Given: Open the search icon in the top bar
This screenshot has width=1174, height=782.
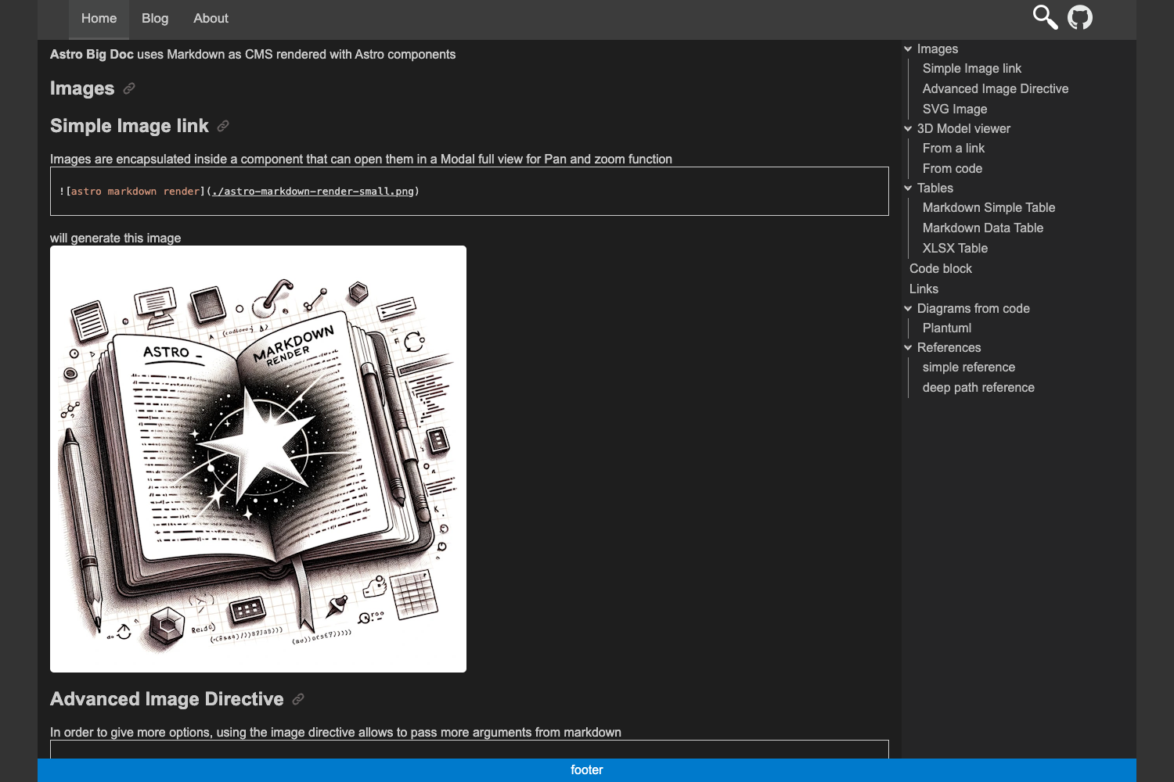Looking at the screenshot, I should click(1044, 17).
